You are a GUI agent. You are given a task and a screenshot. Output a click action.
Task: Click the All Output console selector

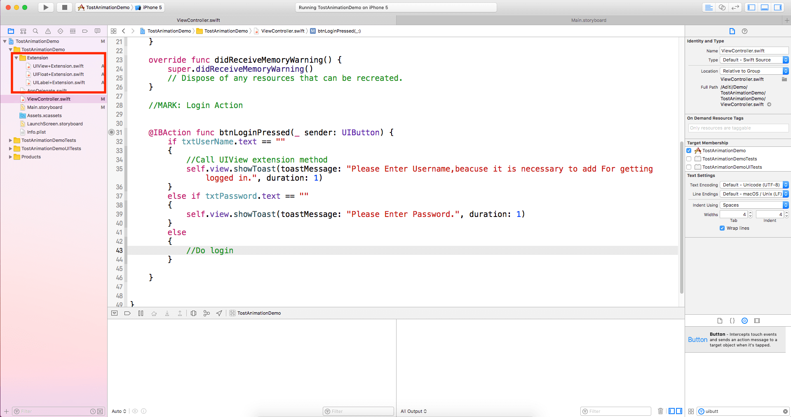click(413, 411)
